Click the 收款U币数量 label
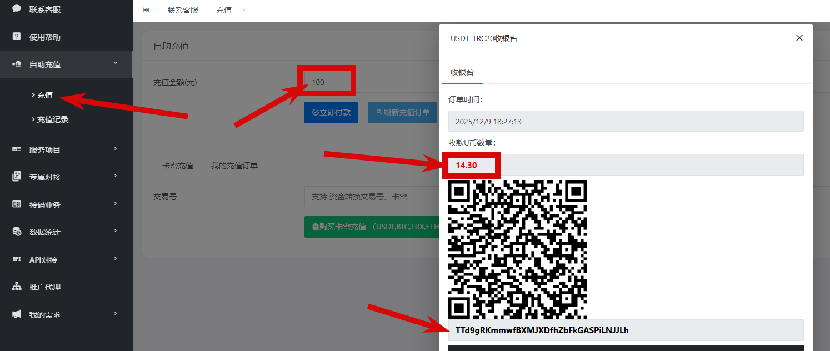This screenshot has width=830, height=351. pos(472,143)
